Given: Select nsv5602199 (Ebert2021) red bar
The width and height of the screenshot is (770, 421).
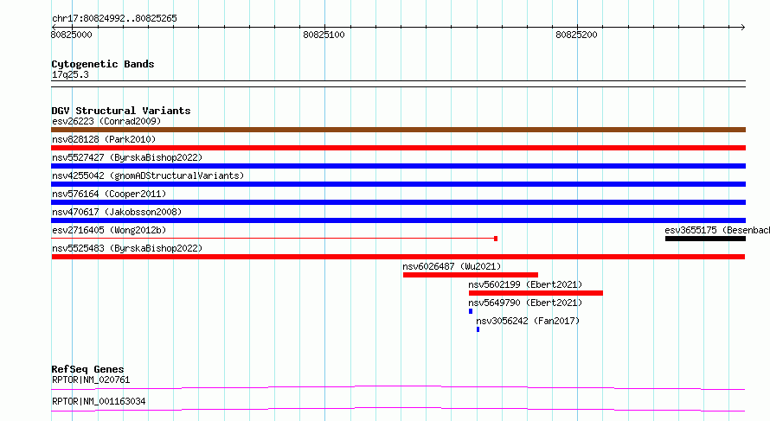Looking at the screenshot, I should (536, 293).
